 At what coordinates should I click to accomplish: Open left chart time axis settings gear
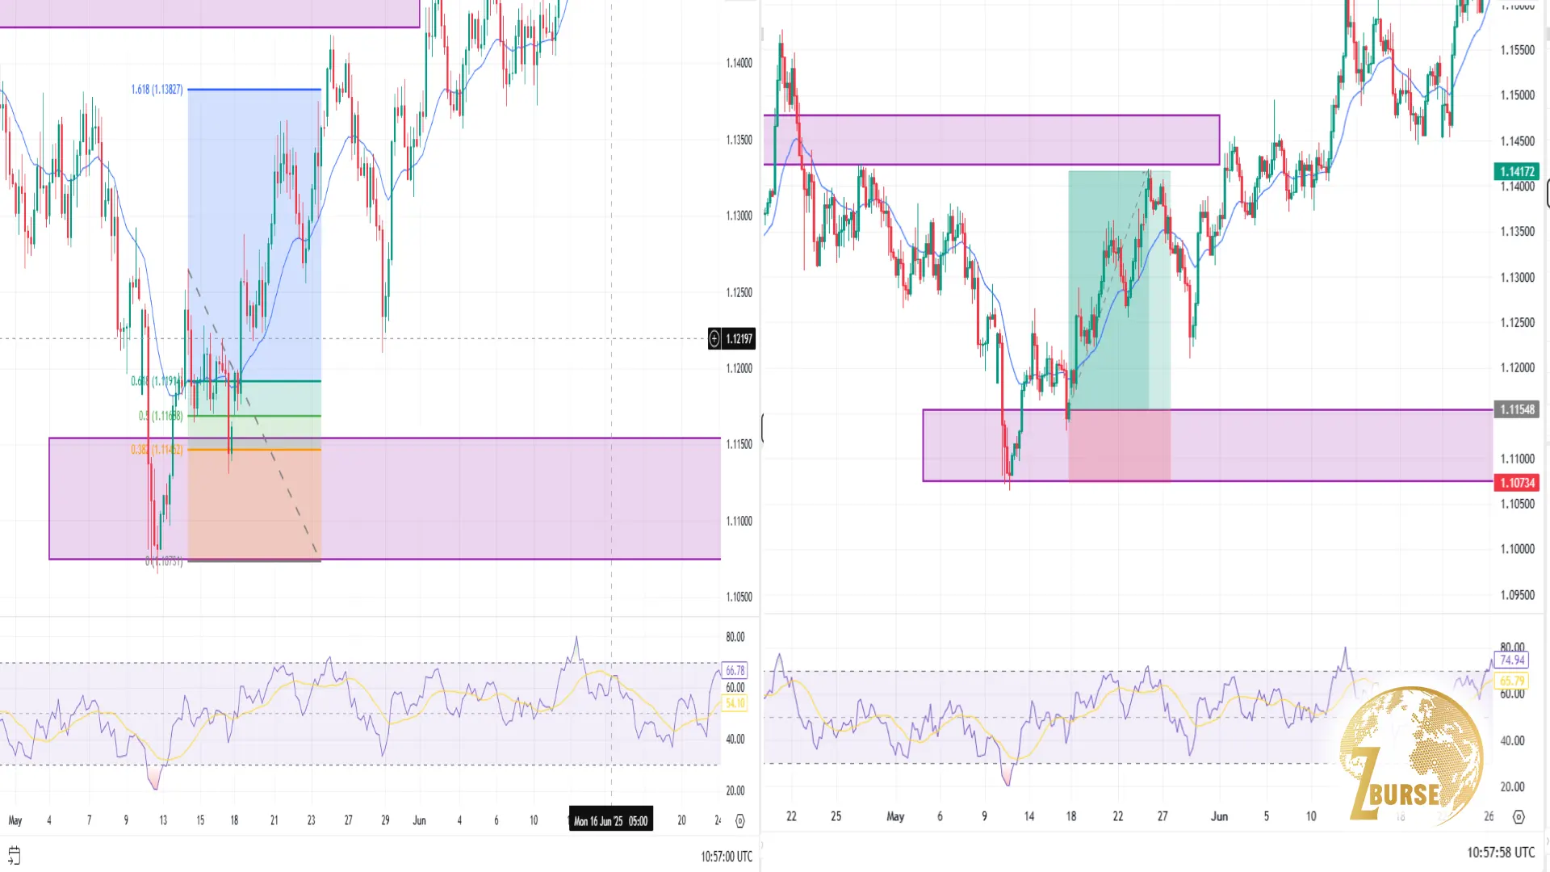tap(739, 821)
